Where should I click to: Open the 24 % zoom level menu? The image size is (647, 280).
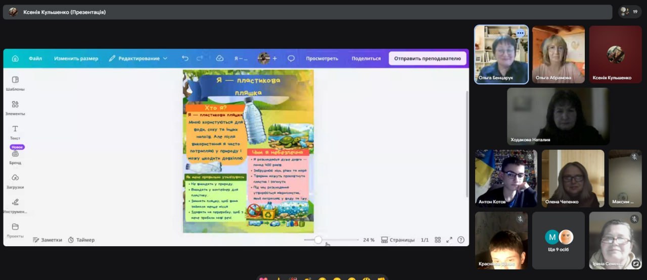pyautogui.click(x=368, y=240)
